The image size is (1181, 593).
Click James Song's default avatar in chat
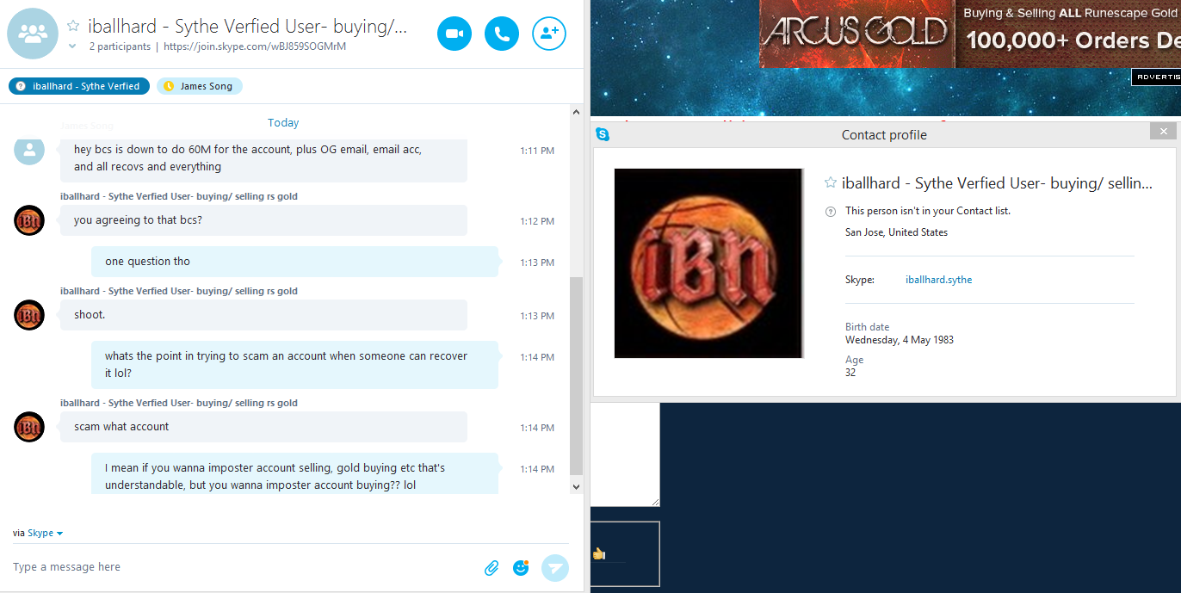pyautogui.click(x=29, y=151)
